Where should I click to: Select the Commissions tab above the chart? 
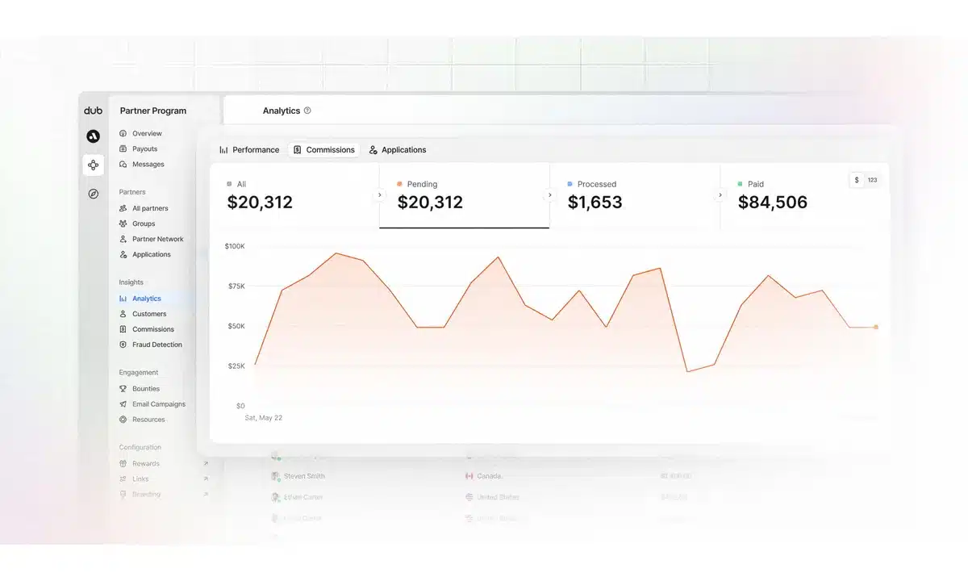(x=324, y=150)
